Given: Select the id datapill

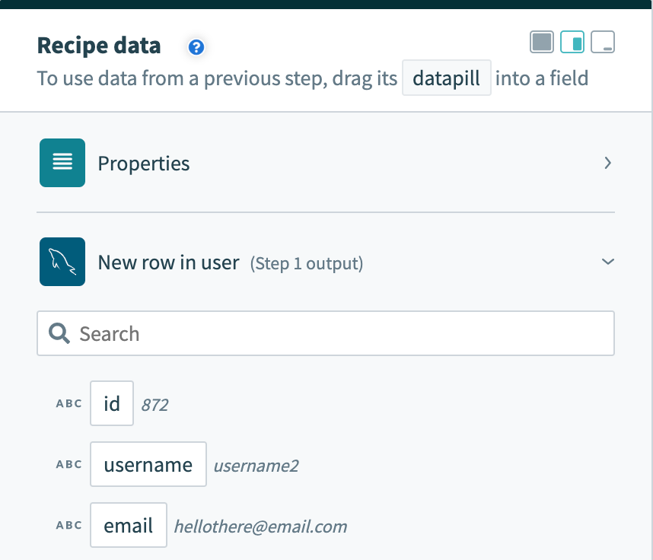Looking at the screenshot, I should tap(112, 403).
